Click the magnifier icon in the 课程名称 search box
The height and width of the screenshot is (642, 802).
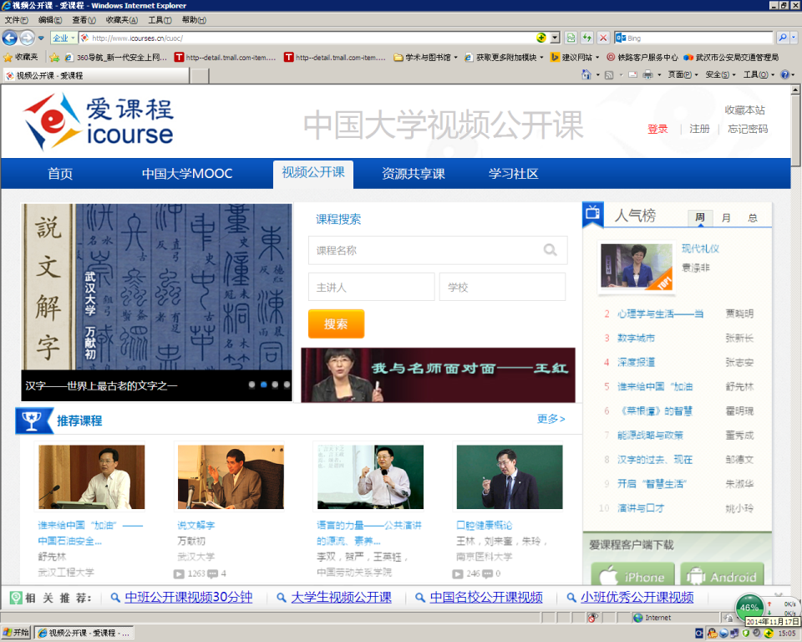tap(551, 250)
